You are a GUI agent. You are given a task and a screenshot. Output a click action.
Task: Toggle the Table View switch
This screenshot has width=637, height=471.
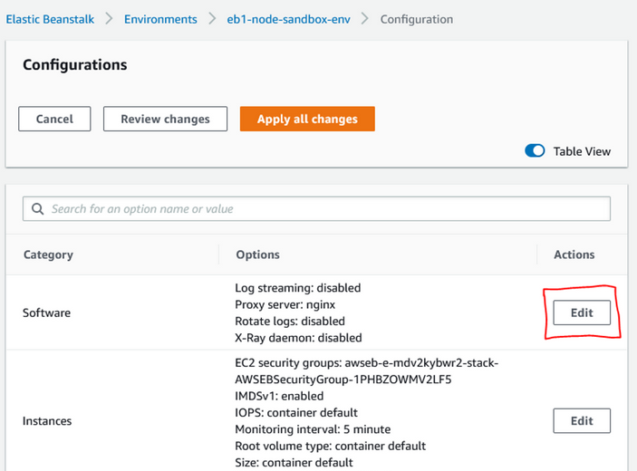point(535,150)
